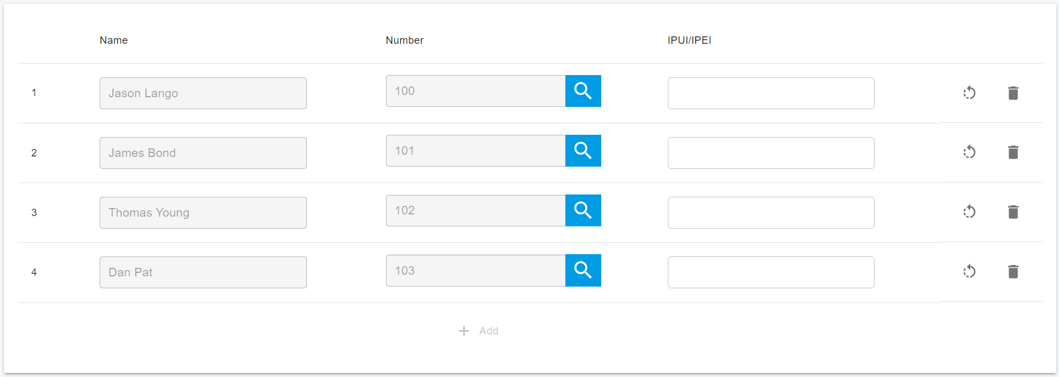The width and height of the screenshot is (1059, 377).
Task: Select the IPUI/IPEI box for Thomas Young
Action: coord(771,213)
